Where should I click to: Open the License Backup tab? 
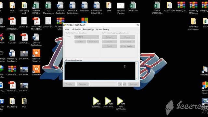click(103, 29)
